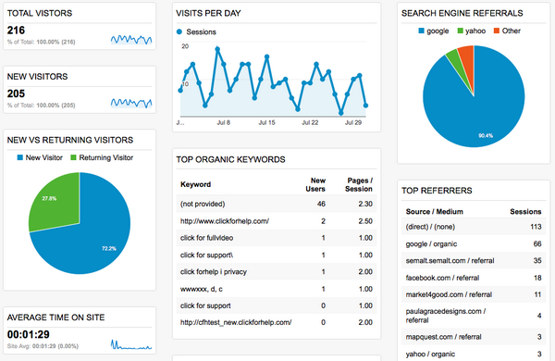Click the Sessions legend dot
Screen dimensions: 555x361
(x=179, y=31)
